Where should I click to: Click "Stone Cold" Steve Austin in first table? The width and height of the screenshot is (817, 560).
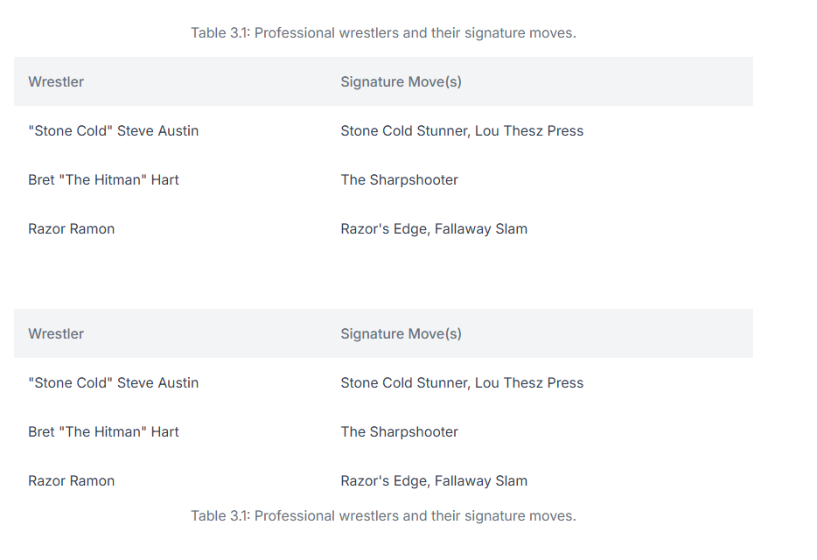click(x=113, y=131)
